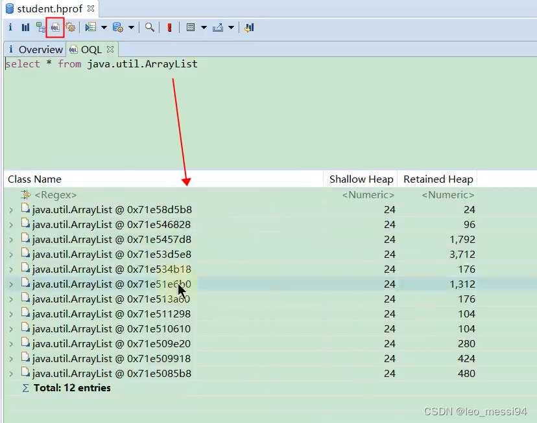Viewport: 537px width, 423px height.
Task: Sort by Retained Heap column header
Action: coord(438,179)
